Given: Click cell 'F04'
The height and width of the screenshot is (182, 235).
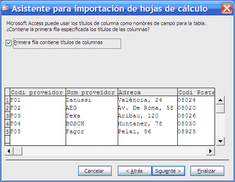Looking at the screenshot, I should [x=38, y=123].
